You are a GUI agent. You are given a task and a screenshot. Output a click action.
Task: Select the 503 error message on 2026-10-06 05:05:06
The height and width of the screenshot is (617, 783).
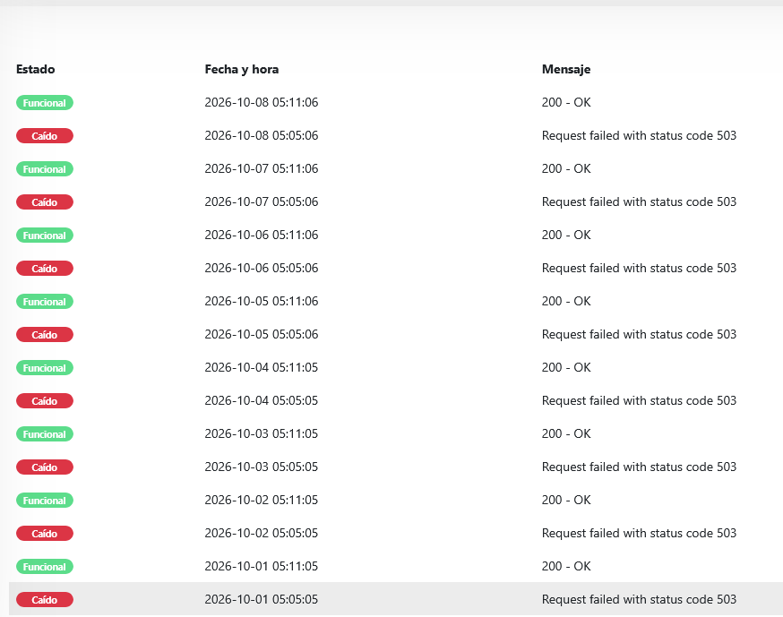[639, 268]
